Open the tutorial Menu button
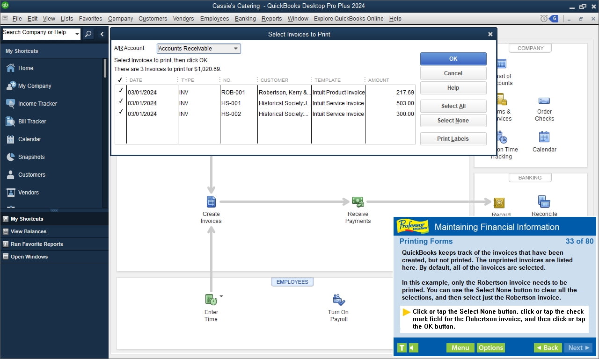Screen dimensions: 599x359 click(x=460, y=348)
